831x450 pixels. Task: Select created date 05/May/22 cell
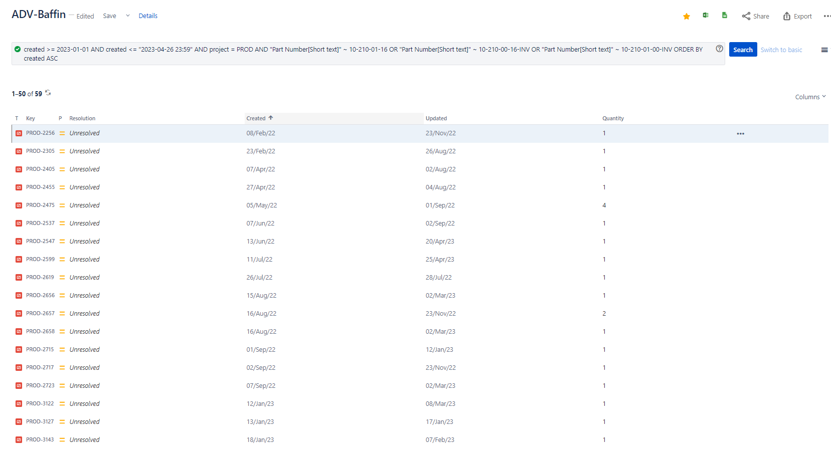[x=261, y=205]
